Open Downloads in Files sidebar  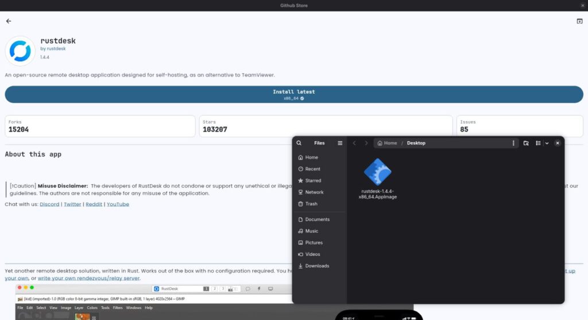317,266
